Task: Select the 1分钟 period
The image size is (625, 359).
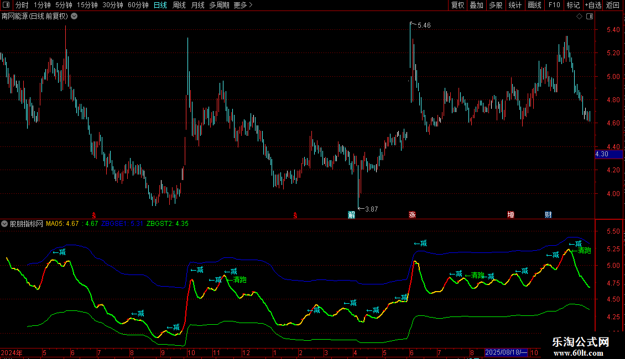Action: pos(42,5)
